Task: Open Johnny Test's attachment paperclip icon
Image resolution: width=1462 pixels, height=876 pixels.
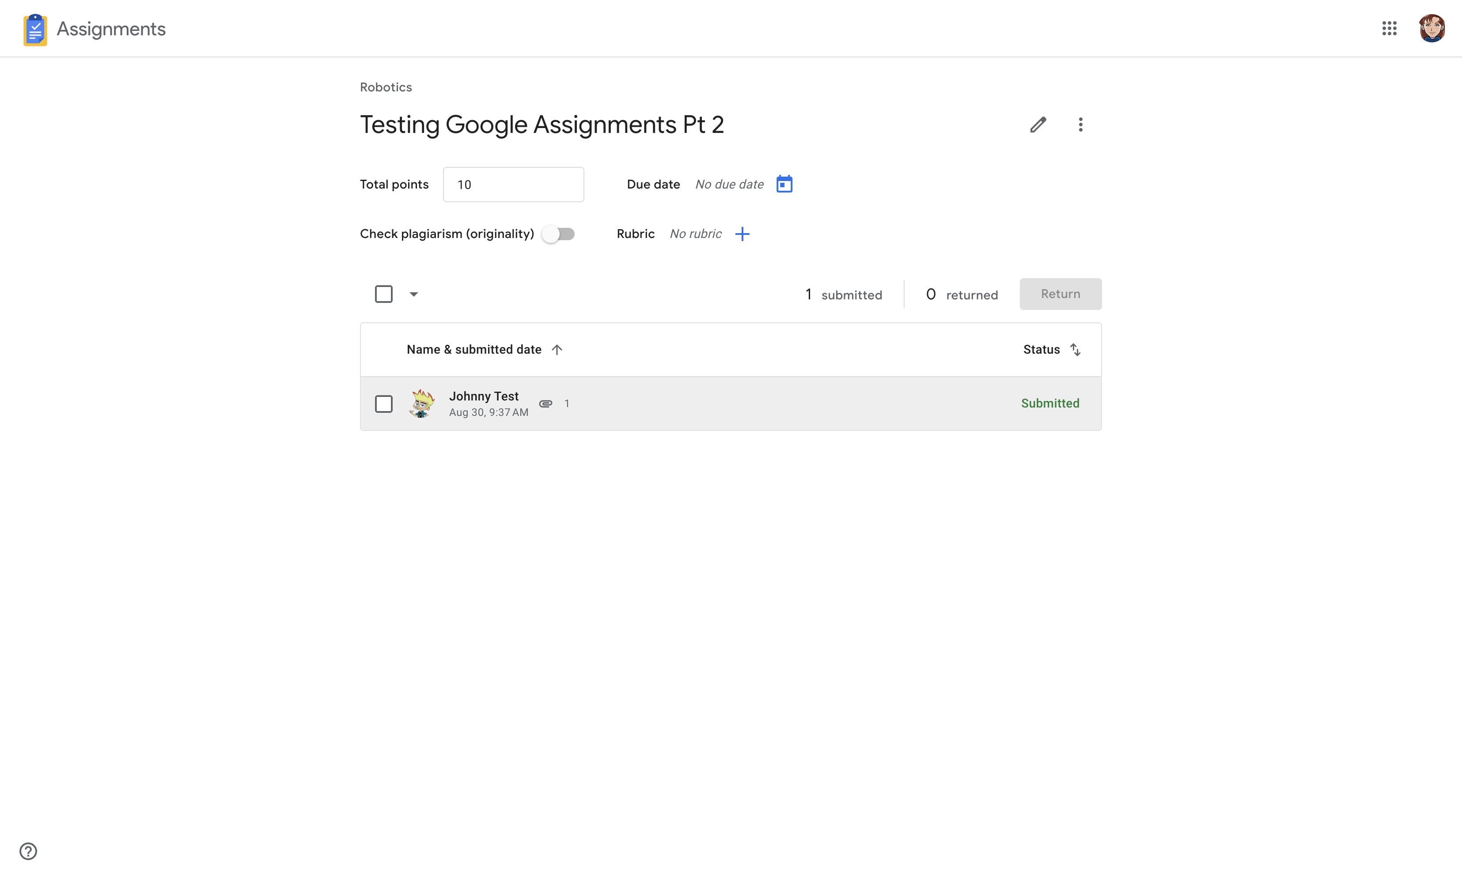Action: tap(545, 404)
